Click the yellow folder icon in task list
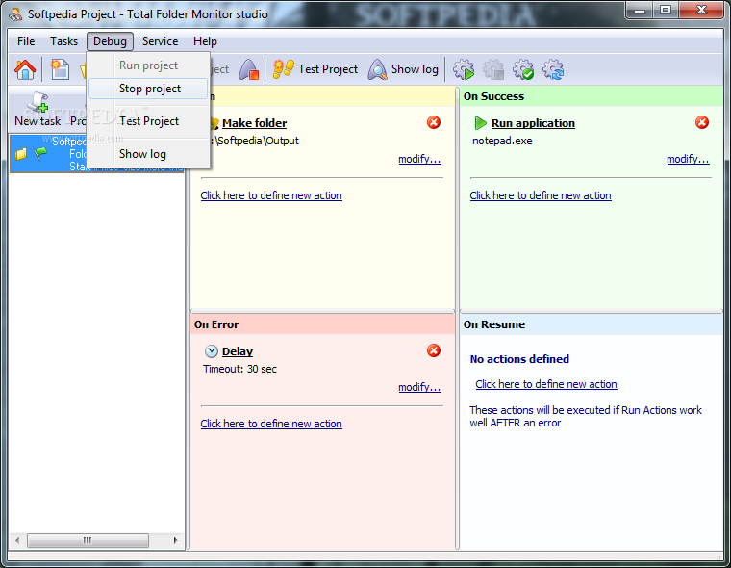This screenshot has width=731, height=568. (x=20, y=153)
